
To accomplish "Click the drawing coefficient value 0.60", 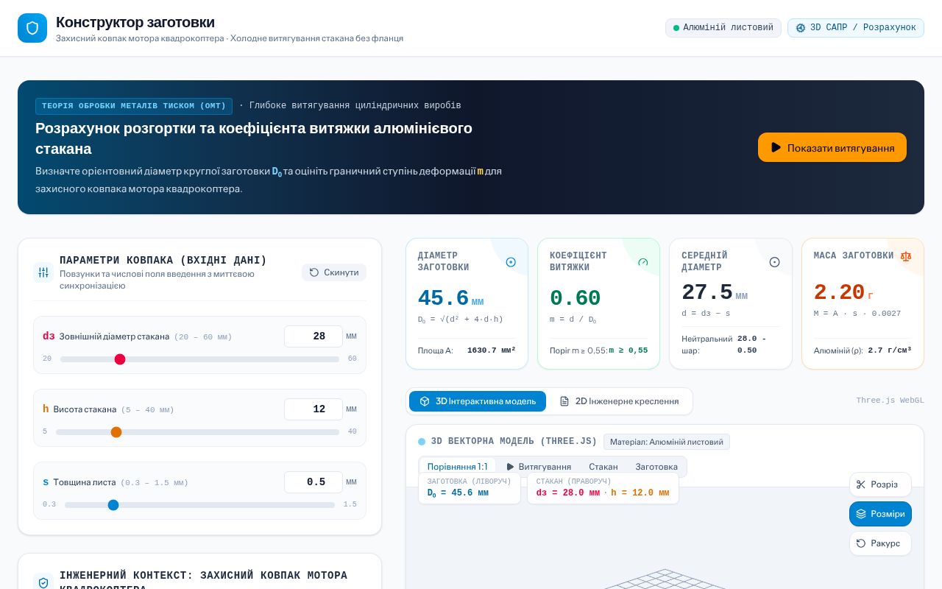I will tap(575, 298).
